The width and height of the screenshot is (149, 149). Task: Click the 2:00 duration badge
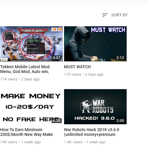120,121
